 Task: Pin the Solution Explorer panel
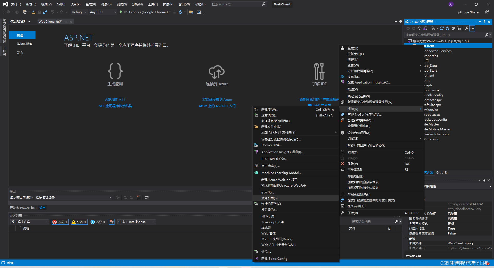484,22
